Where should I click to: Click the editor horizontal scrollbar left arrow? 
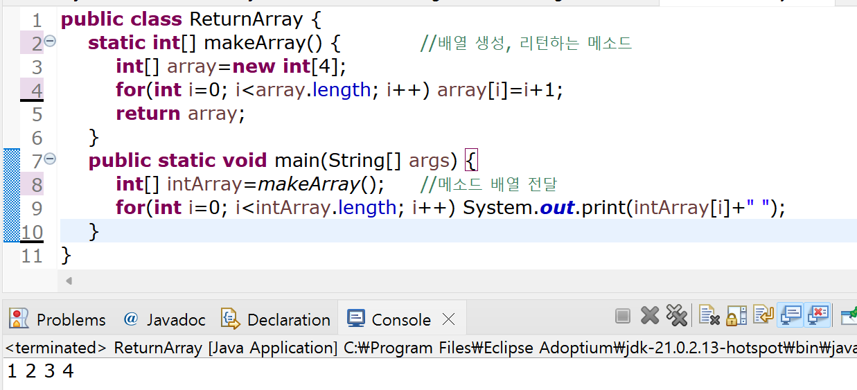point(69,281)
